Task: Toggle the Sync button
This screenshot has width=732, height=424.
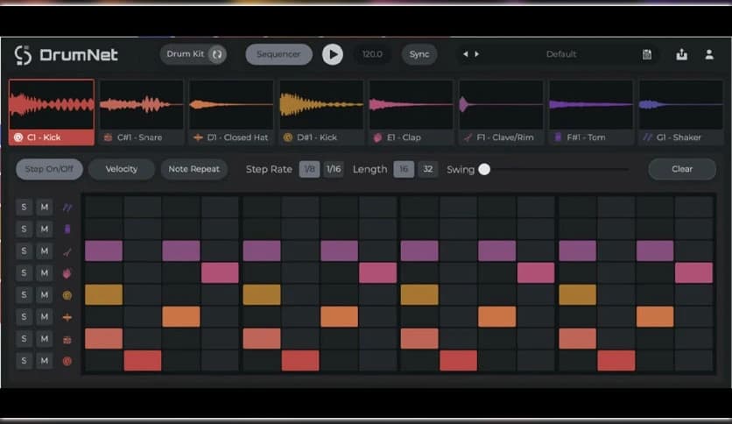Action: [419, 54]
